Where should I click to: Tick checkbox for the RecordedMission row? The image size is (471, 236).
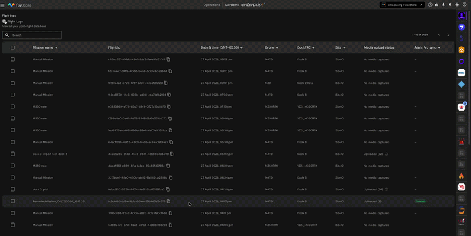(12, 201)
